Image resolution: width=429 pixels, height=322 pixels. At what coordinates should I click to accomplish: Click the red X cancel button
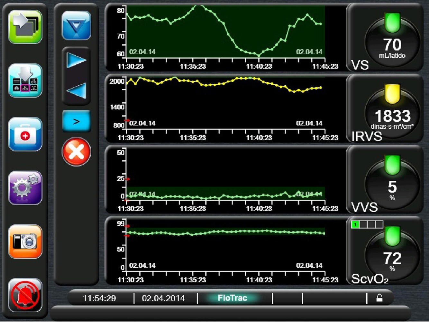click(x=76, y=152)
